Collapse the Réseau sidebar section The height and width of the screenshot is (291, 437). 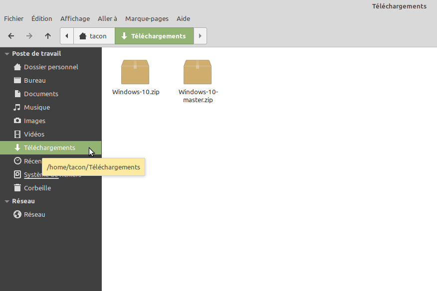click(x=7, y=201)
